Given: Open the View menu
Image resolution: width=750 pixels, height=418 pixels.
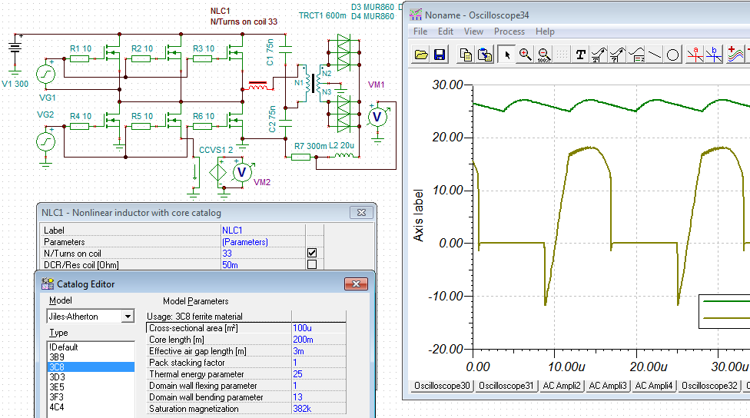Looking at the screenshot, I should [473, 32].
